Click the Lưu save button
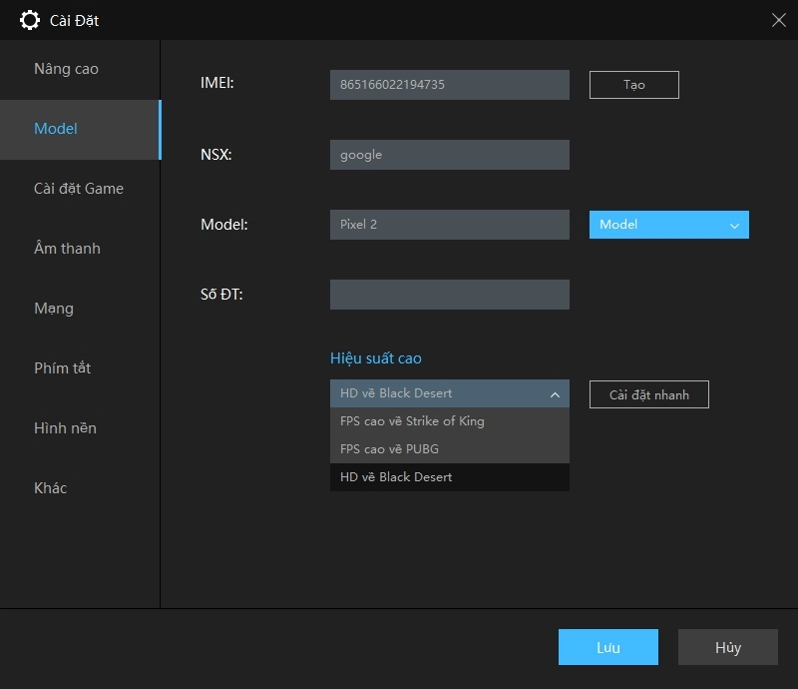 [607, 647]
